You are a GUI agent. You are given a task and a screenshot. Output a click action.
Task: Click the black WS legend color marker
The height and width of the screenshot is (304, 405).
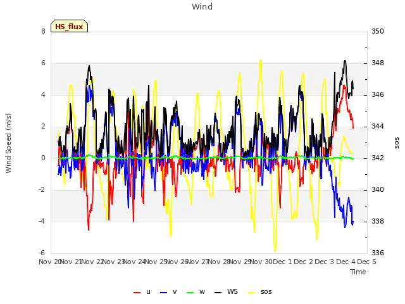click(218, 293)
